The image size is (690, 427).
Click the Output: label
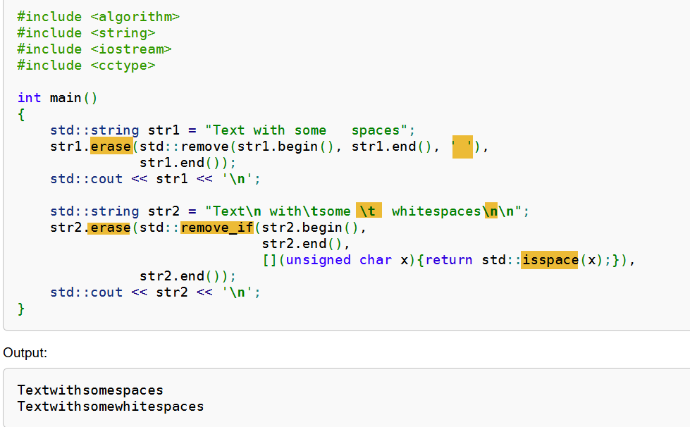point(25,353)
